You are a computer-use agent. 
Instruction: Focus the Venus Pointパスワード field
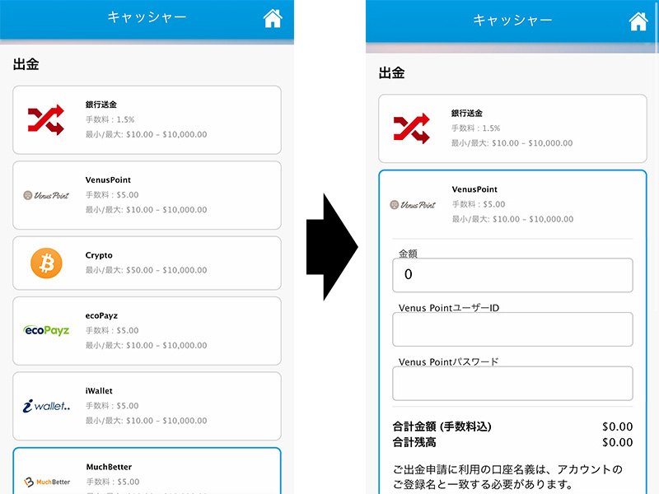(x=512, y=384)
